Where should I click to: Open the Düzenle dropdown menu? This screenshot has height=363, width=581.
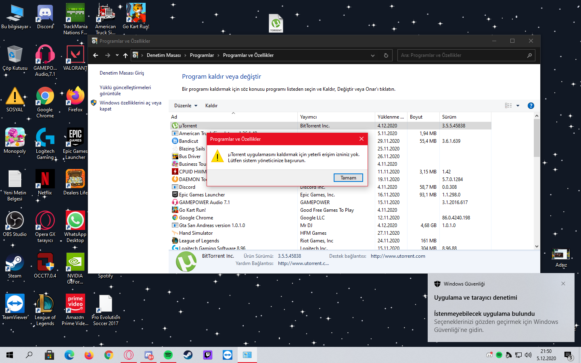186,106
